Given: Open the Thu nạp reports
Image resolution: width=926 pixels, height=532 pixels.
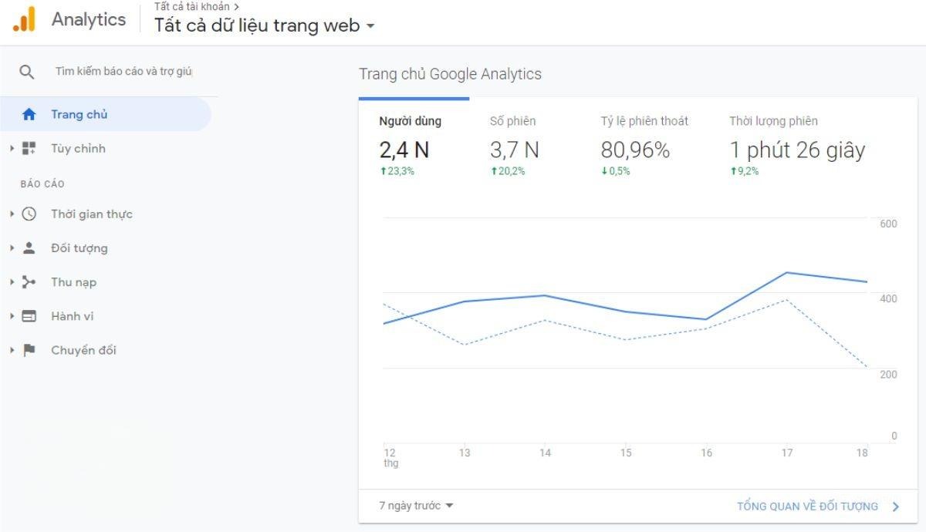Looking at the screenshot, I should [73, 281].
